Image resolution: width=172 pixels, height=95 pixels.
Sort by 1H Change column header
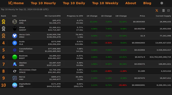[92, 16]
